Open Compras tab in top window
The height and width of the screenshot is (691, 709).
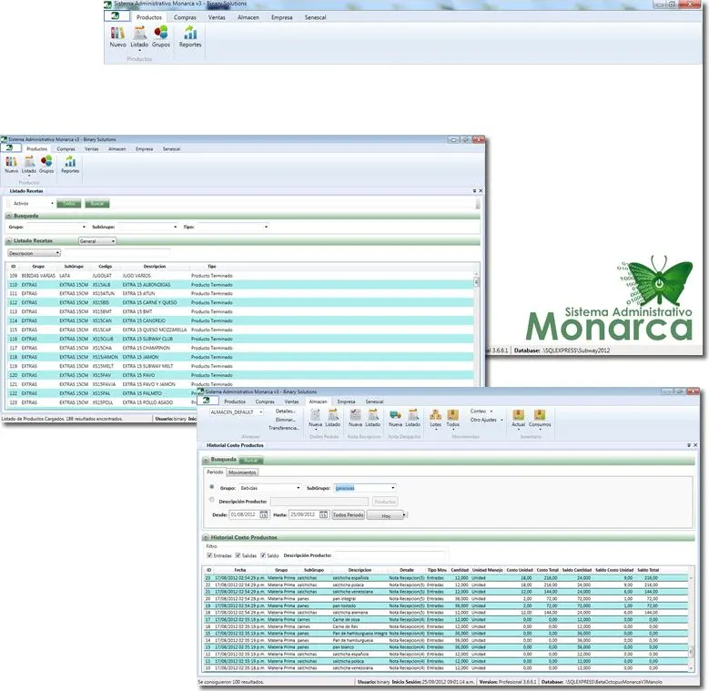185,17
